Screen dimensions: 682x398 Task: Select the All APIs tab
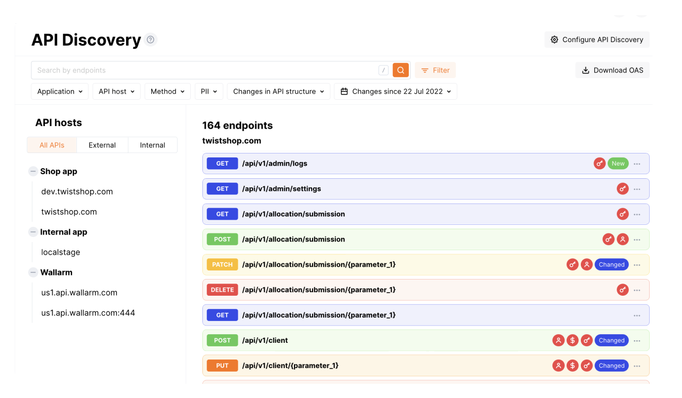pyautogui.click(x=52, y=145)
